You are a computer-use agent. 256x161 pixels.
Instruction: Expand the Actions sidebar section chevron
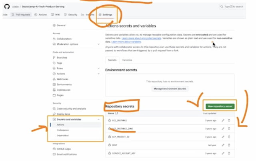(x=99, y=74)
